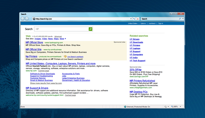Open Software & Driver Downloads sublink

(42, 74)
